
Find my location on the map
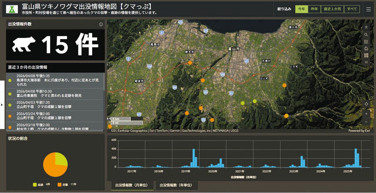click(x=366, y=104)
